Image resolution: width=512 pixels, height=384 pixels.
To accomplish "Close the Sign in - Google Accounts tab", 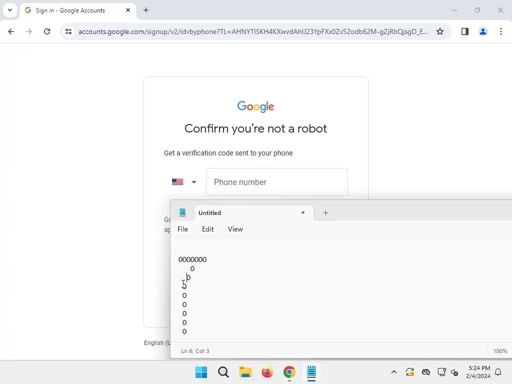I will tap(128, 10).
